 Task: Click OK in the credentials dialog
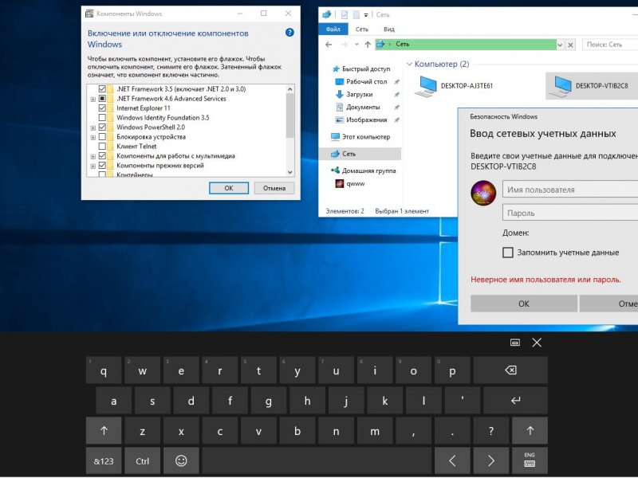pyautogui.click(x=524, y=304)
